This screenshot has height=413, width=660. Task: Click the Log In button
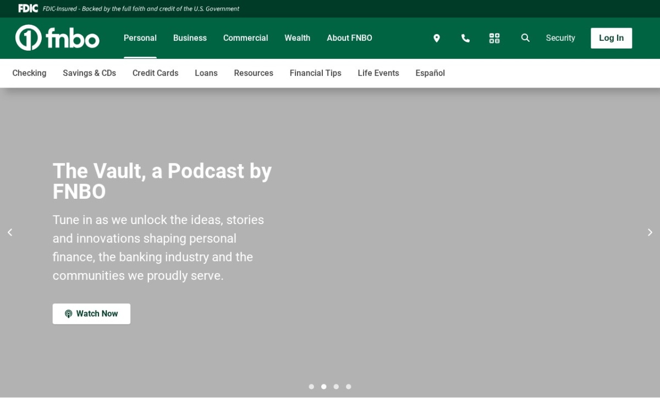tap(612, 38)
